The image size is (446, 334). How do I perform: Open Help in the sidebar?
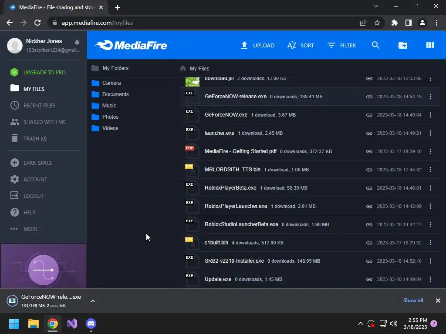point(23,212)
